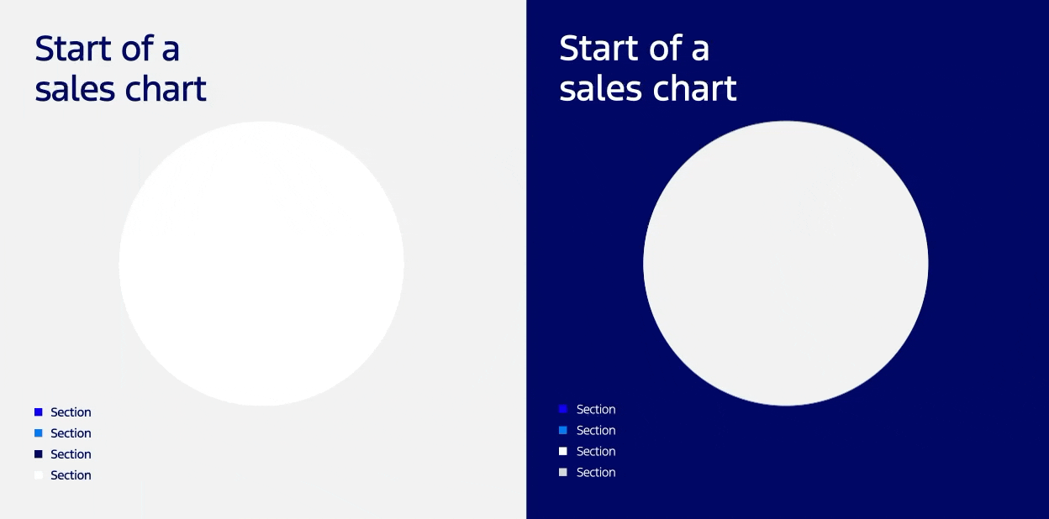Select second "Section" legend label on light slide
The width and height of the screenshot is (1049, 519).
[71, 433]
